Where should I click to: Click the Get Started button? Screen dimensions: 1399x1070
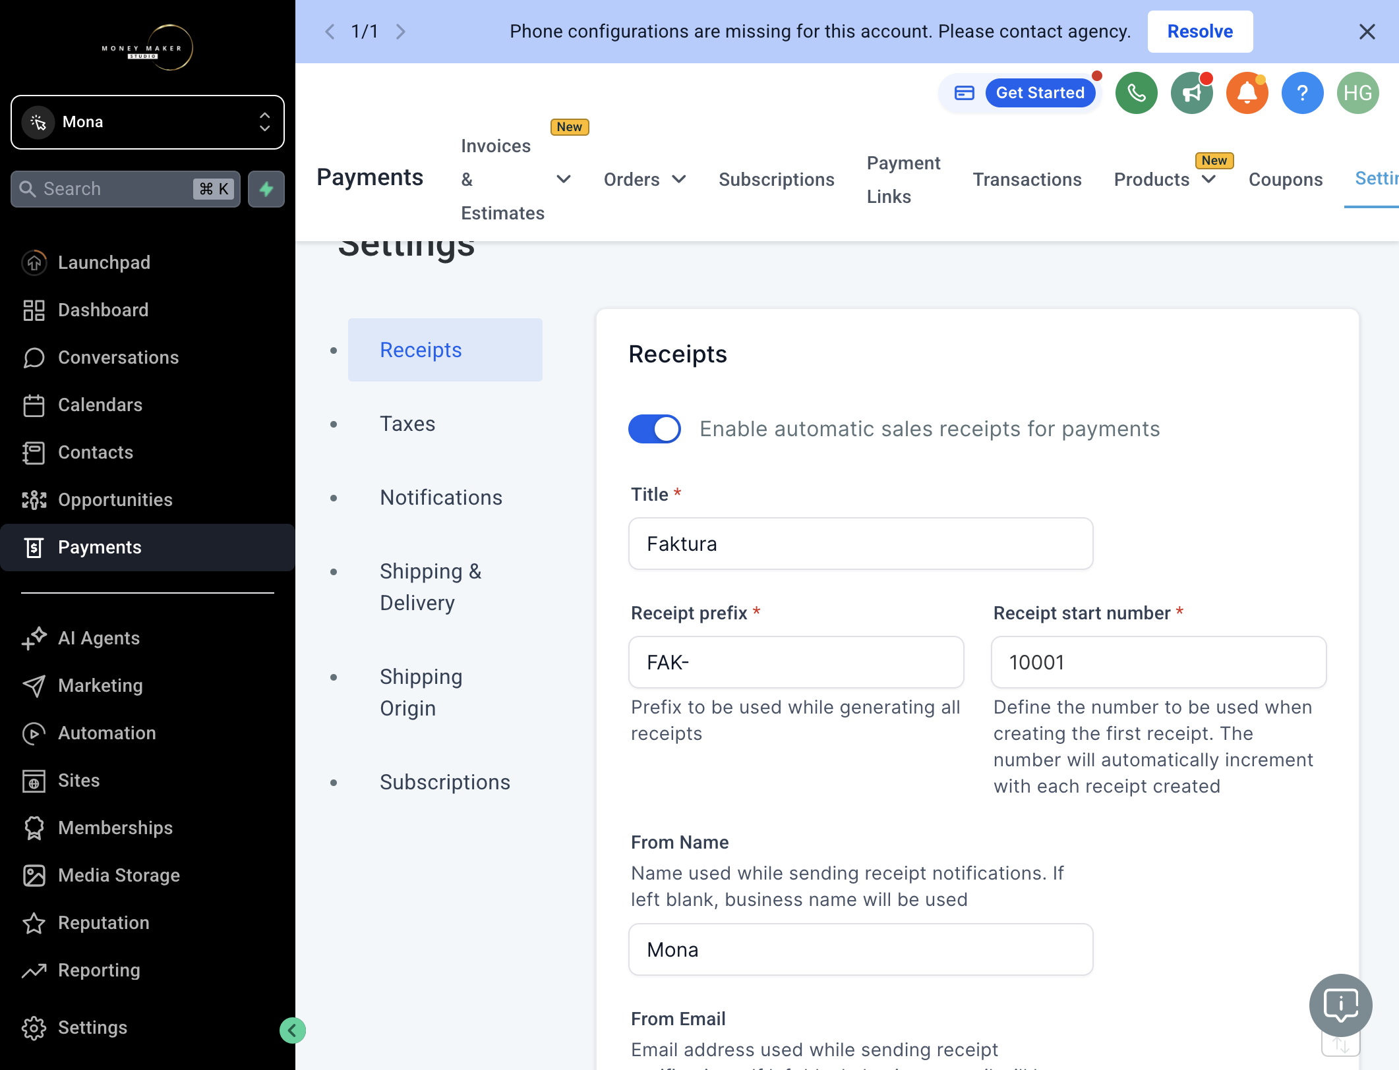click(1040, 93)
